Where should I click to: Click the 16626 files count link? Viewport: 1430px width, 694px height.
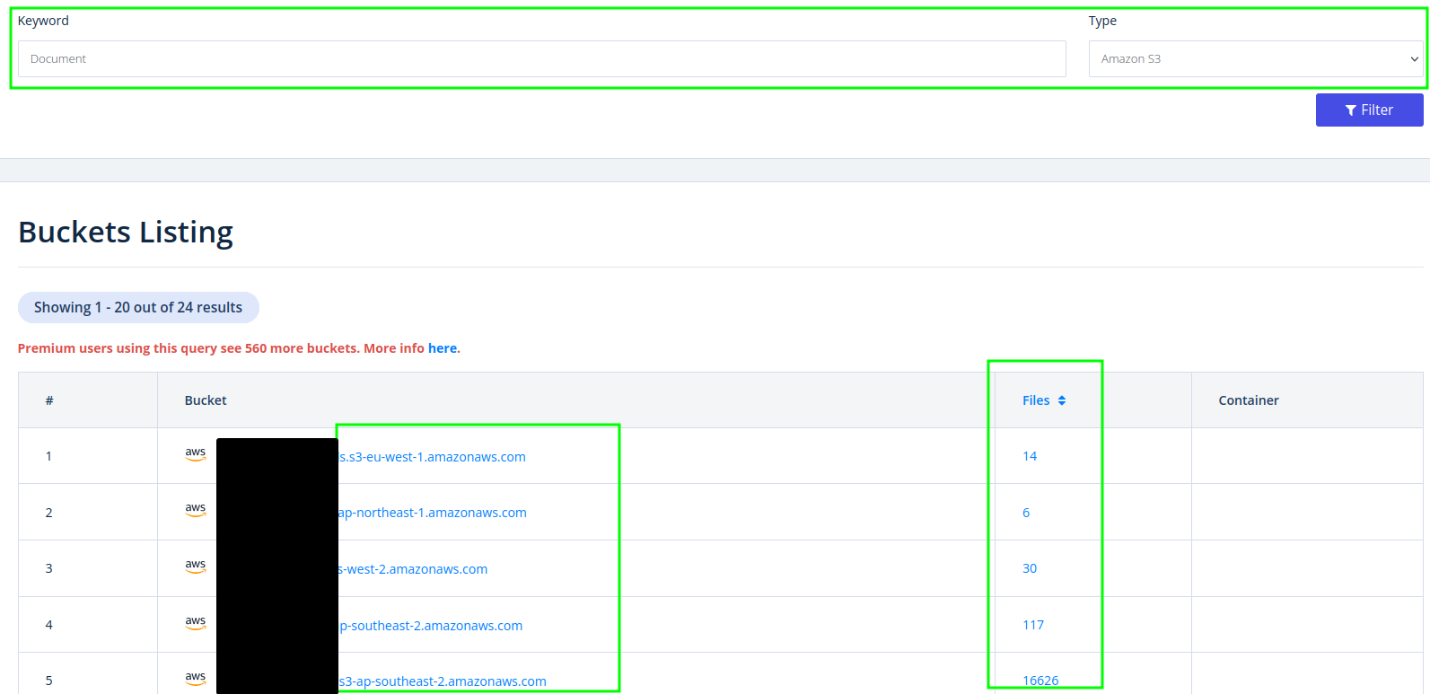[x=1040, y=681]
